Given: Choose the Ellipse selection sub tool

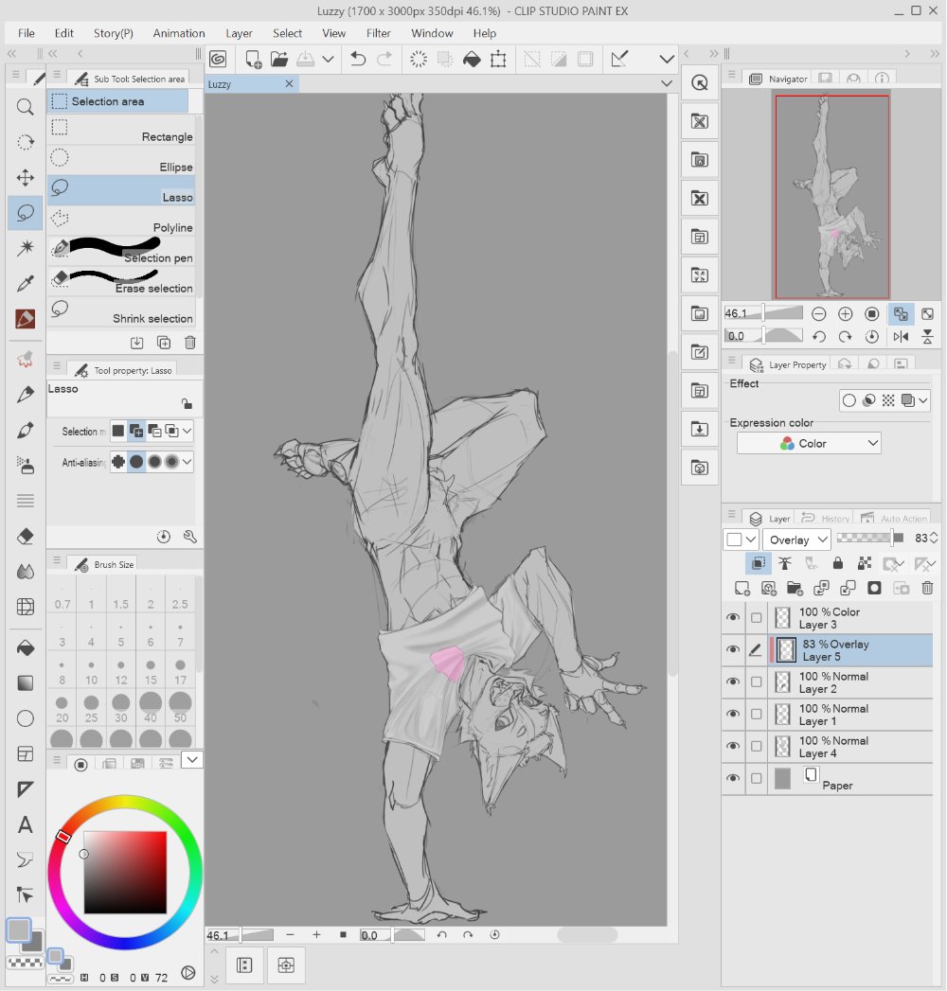Looking at the screenshot, I should coord(121,161).
